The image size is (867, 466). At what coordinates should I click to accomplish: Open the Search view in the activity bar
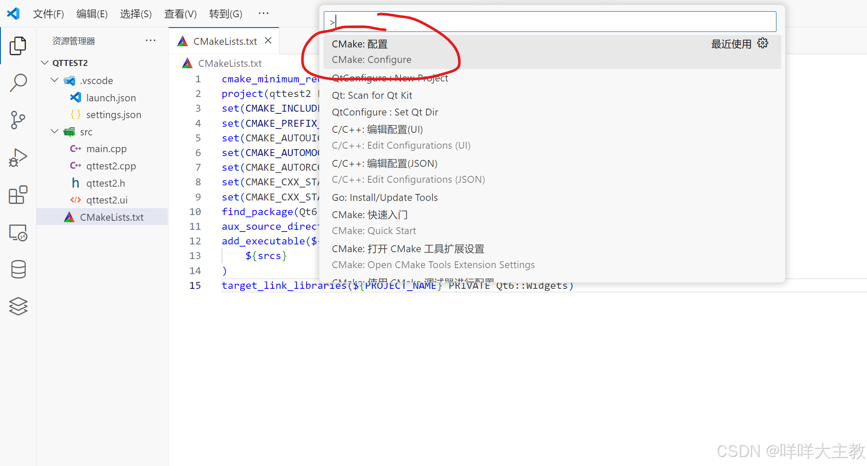(18, 82)
